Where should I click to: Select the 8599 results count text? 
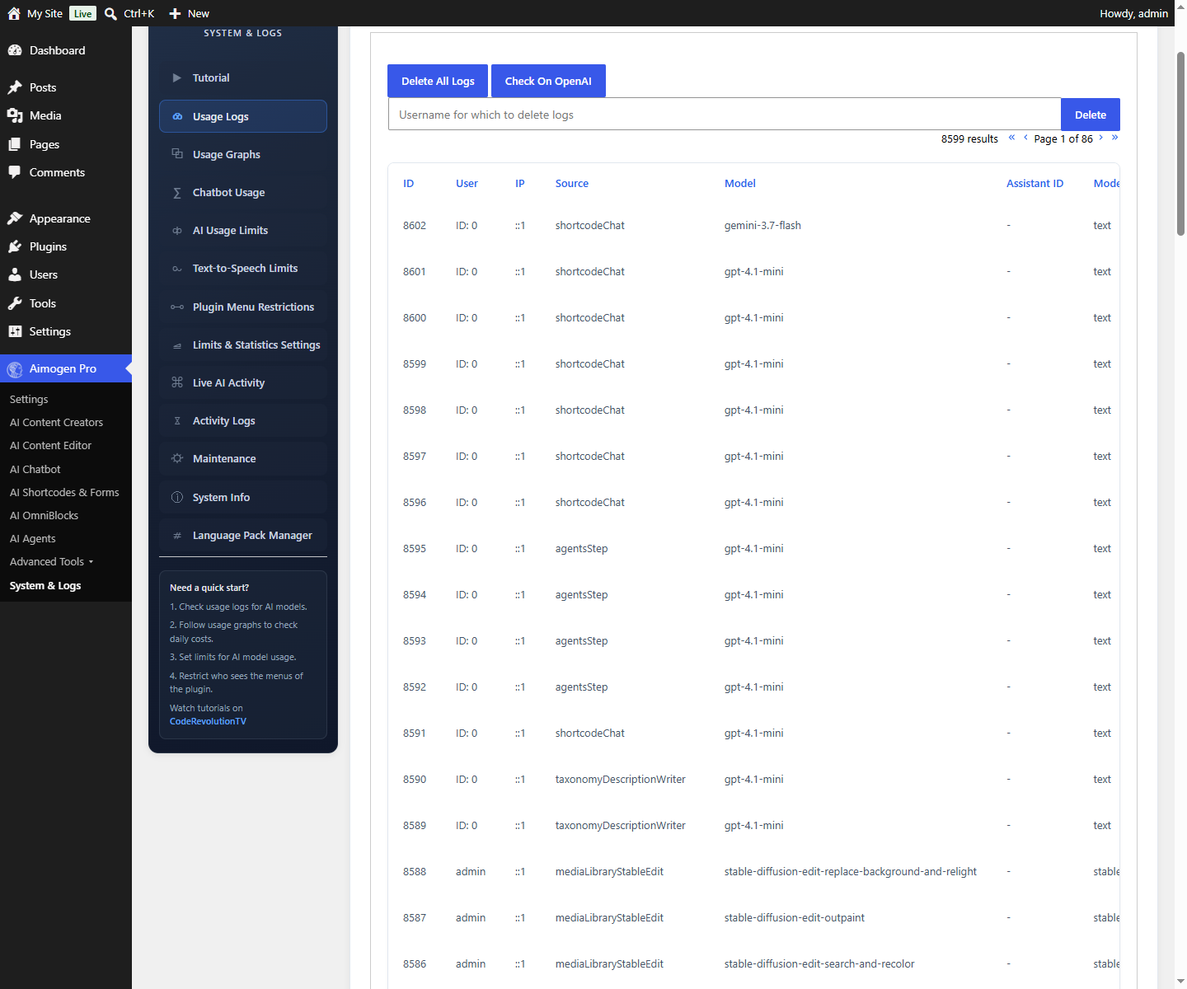(x=969, y=139)
